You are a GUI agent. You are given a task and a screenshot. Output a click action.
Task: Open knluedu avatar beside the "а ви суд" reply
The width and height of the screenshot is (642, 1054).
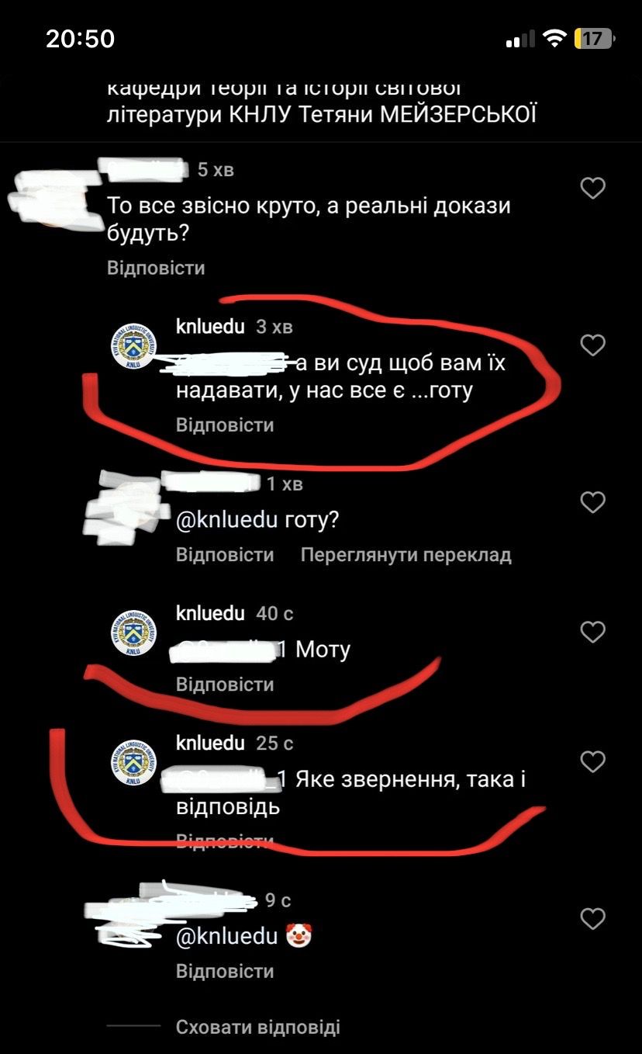(135, 346)
